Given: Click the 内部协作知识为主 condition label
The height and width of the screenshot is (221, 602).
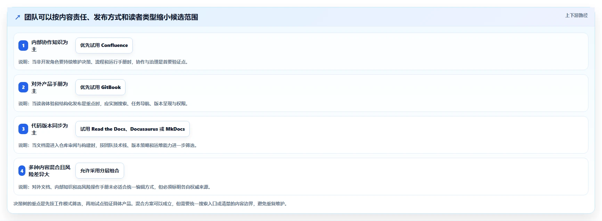Looking at the screenshot, I should pyautogui.click(x=50, y=46).
